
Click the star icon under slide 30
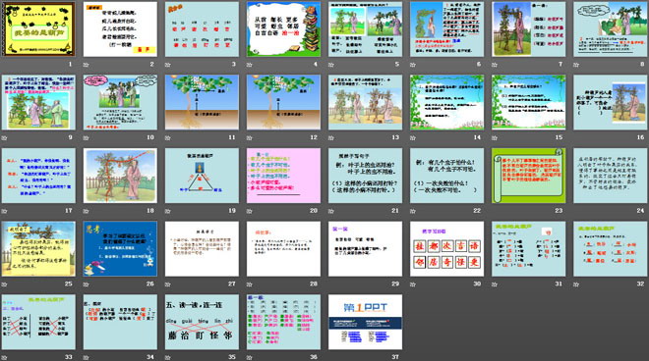413,284
